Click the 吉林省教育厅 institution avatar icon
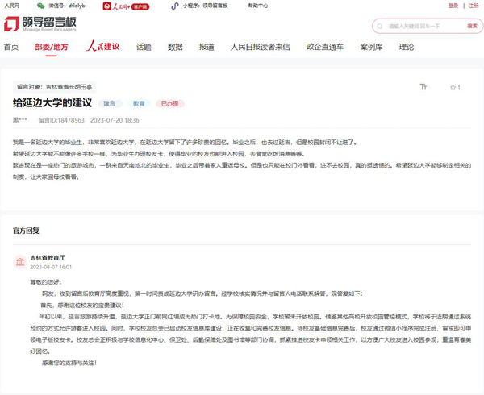484x395 pixels. click(19, 261)
